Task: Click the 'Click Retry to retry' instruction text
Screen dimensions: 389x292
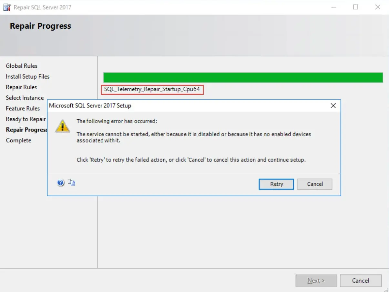Action: pyautogui.click(x=191, y=160)
